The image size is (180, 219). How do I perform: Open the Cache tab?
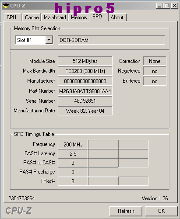click(x=32, y=17)
